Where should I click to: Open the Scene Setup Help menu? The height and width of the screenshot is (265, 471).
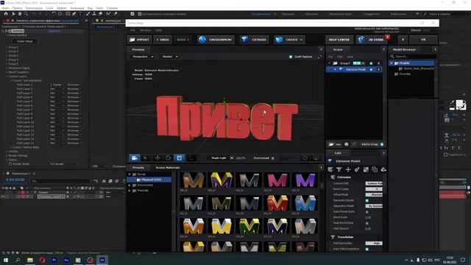[x=159, y=30]
